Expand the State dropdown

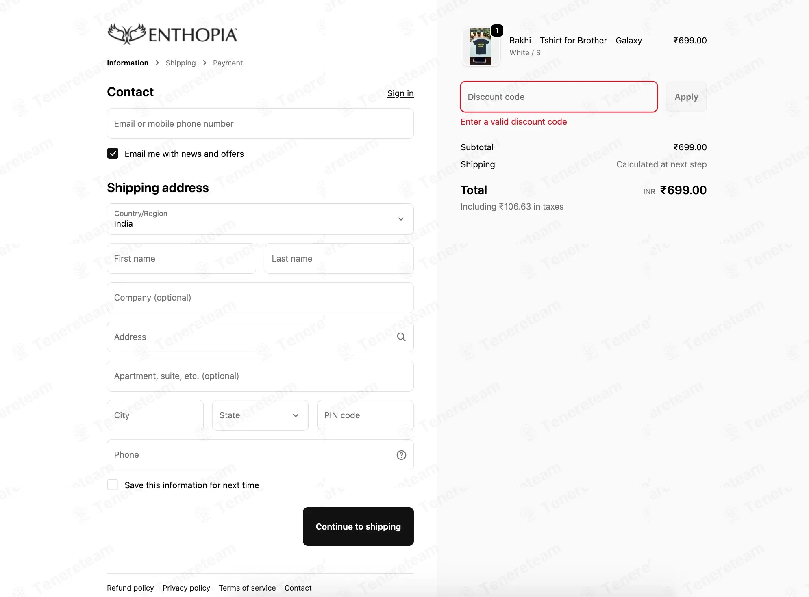[x=260, y=415]
